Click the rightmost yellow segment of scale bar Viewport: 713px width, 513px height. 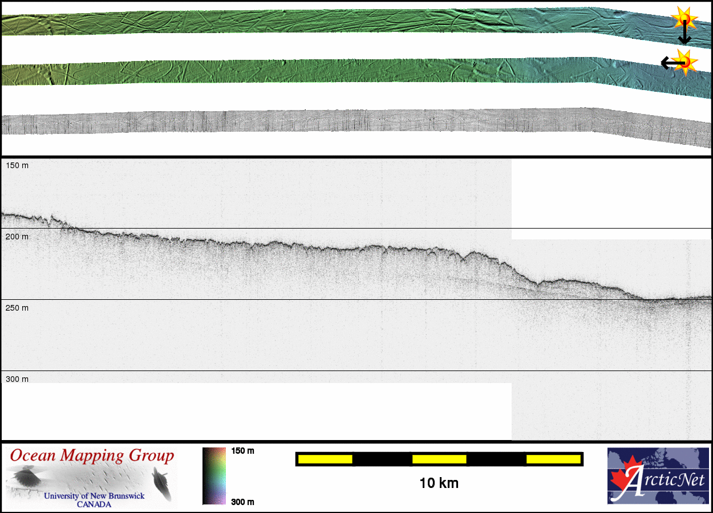pyautogui.click(x=553, y=459)
